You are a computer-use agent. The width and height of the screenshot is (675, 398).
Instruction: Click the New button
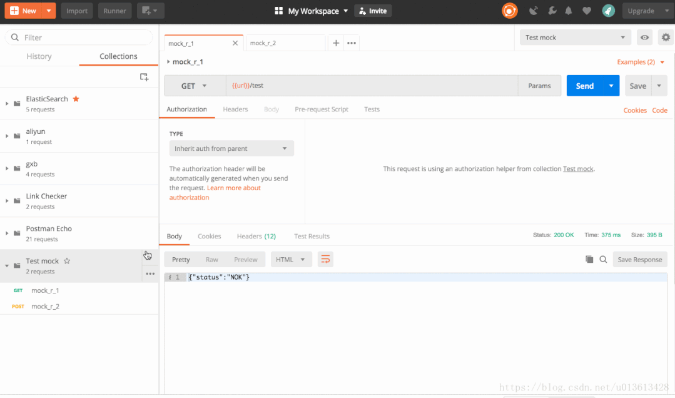[x=23, y=11]
